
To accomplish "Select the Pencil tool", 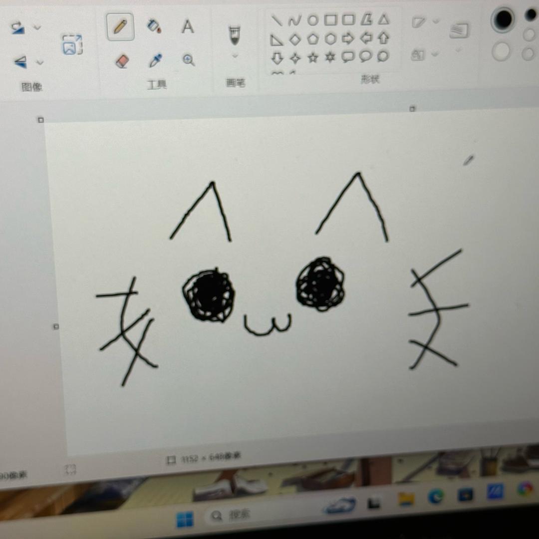I will pos(120,27).
